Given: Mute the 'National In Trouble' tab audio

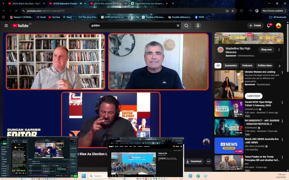Looking at the screenshot, I should [81, 3].
